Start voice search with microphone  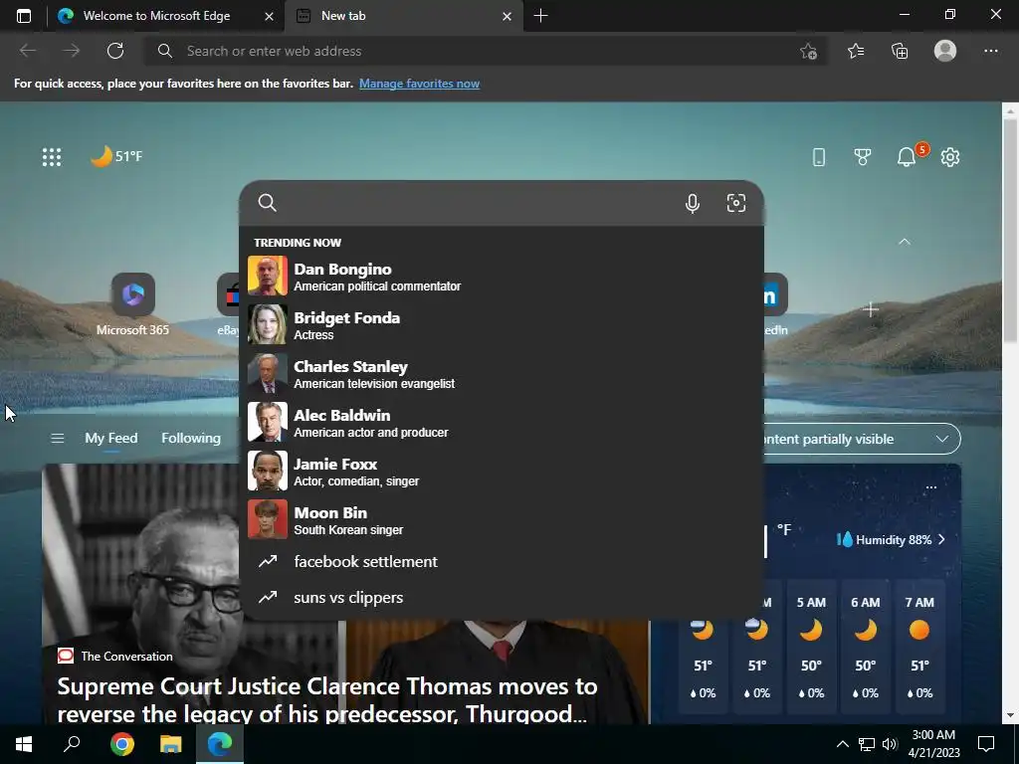point(693,203)
